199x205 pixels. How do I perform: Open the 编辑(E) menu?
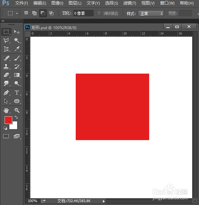pyautogui.click(x=39, y=3)
